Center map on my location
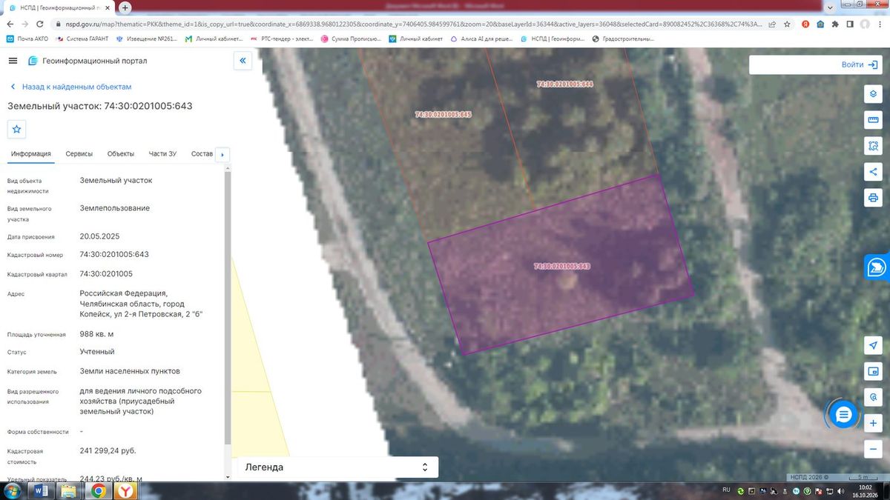This screenshot has height=500, width=890. coord(873,346)
